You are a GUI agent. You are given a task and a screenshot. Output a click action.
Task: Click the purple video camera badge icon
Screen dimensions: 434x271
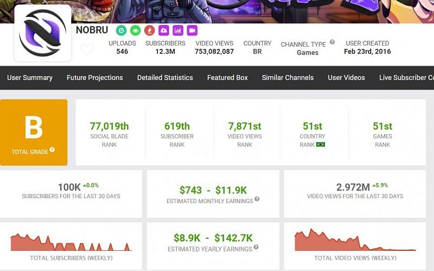(x=192, y=30)
